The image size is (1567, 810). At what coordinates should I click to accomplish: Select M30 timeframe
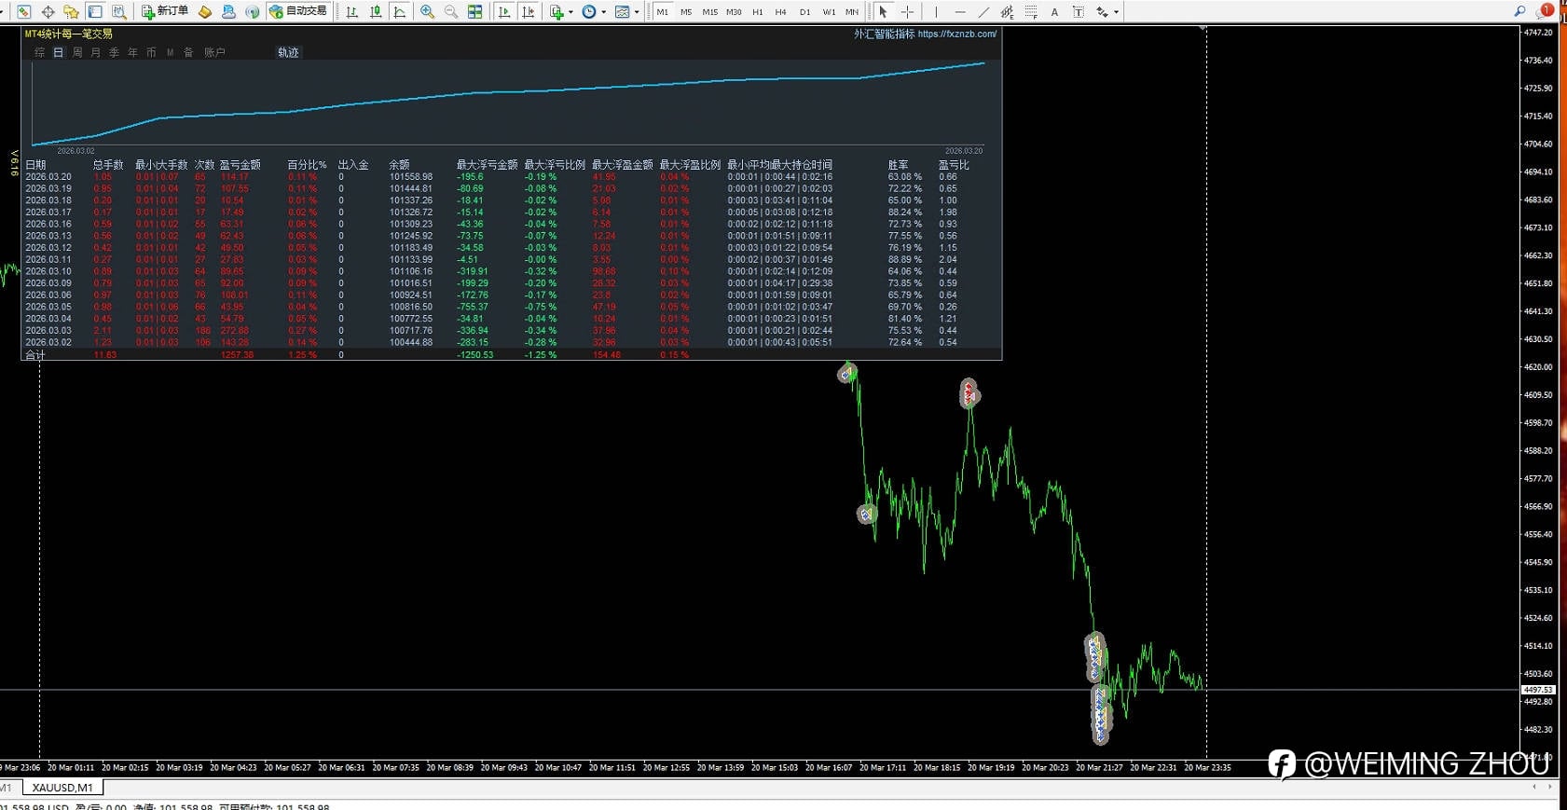[734, 11]
